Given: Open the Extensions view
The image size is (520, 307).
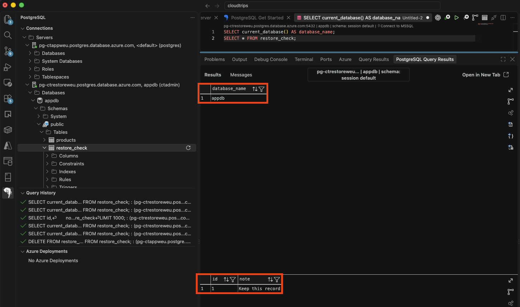Looking at the screenshot, I should click(x=8, y=99).
